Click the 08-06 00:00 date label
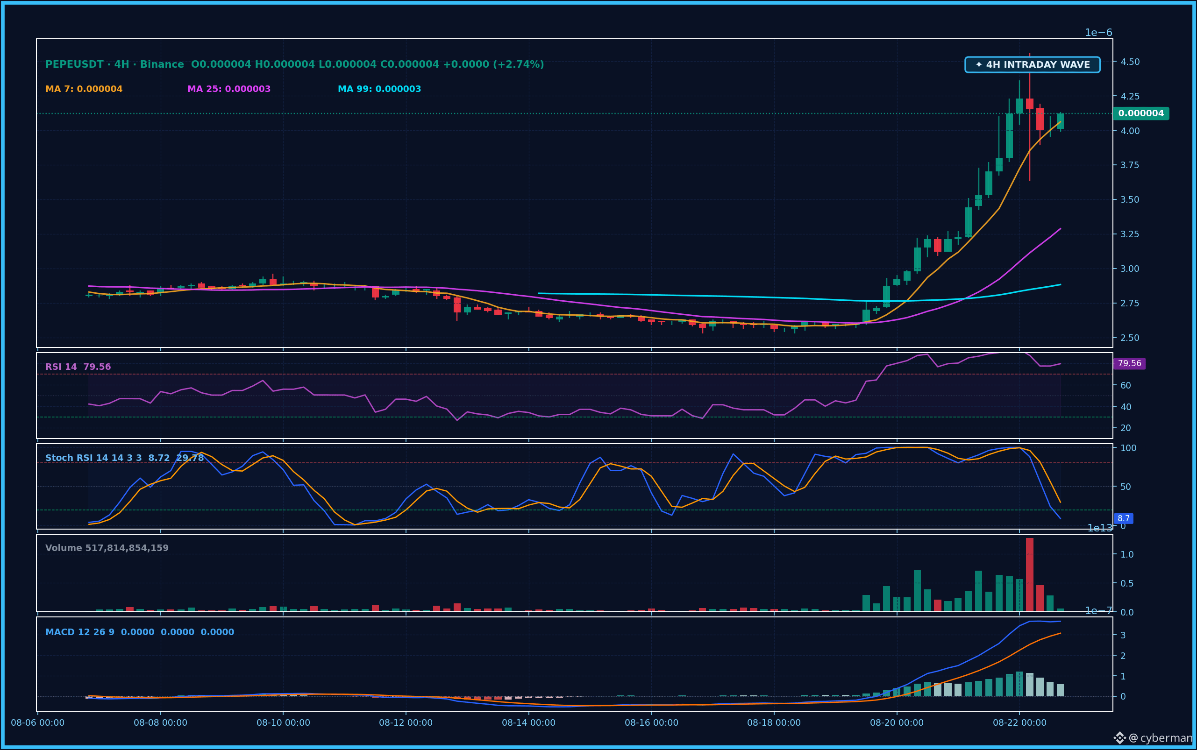The image size is (1197, 750). click(38, 723)
